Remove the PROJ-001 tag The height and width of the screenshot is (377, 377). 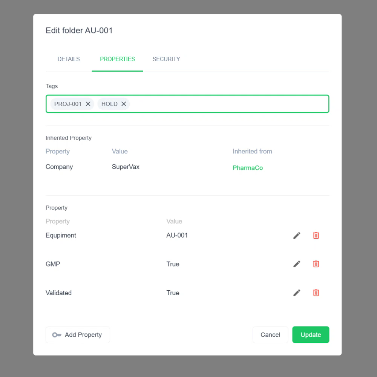click(88, 104)
